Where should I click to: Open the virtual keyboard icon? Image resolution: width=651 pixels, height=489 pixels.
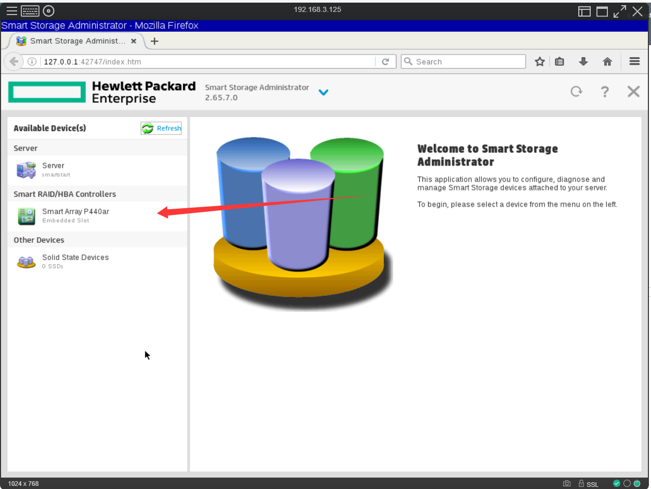[x=30, y=11]
